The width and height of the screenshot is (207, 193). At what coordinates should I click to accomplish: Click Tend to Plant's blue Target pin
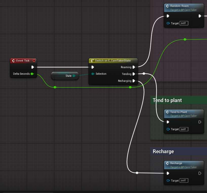(x=168, y=129)
